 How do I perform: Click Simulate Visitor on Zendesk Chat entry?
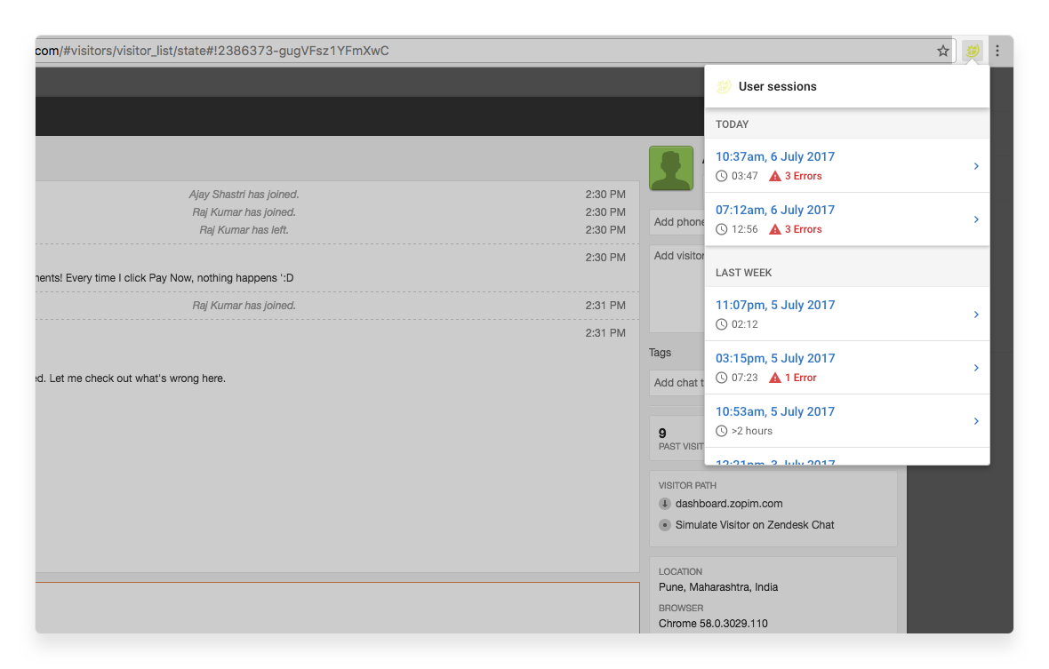(x=755, y=525)
